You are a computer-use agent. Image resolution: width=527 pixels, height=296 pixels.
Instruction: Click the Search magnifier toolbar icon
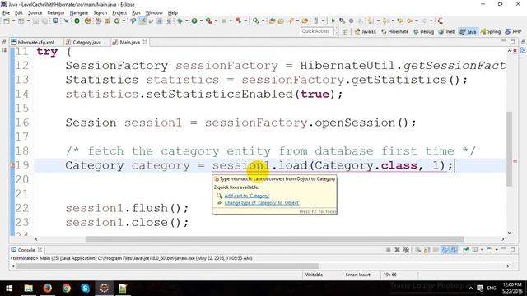pos(256,21)
